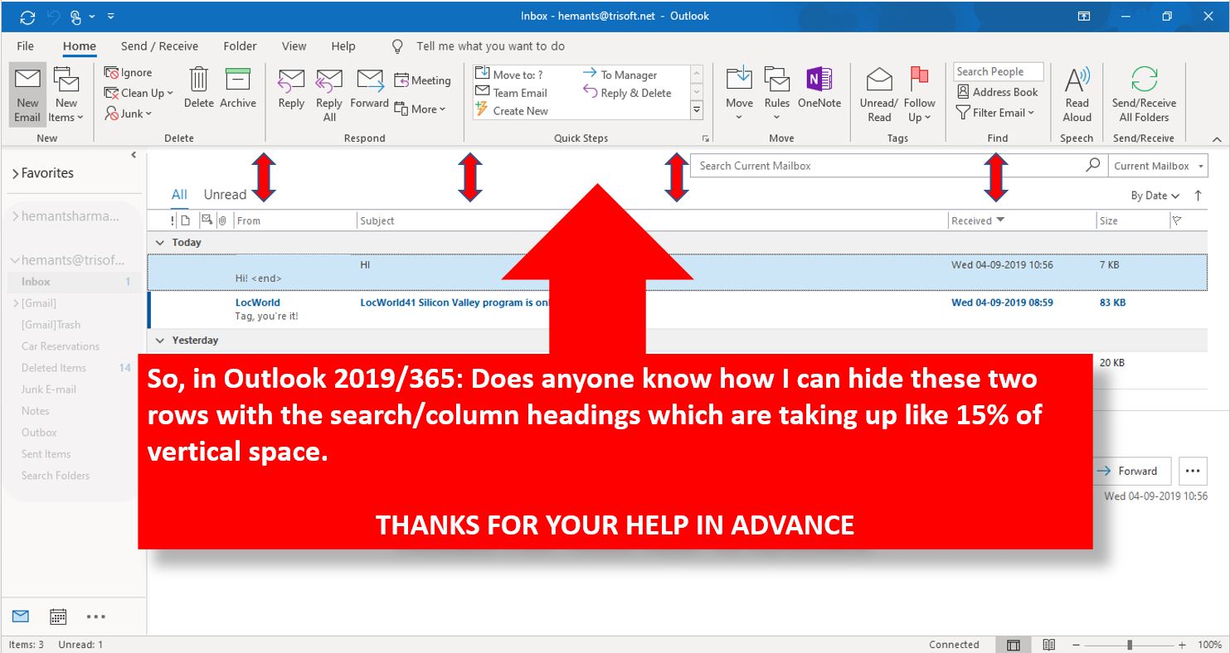Switch to Reading view in status bar
Viewport: 1230px width, 653px height.
[1048, 645]
